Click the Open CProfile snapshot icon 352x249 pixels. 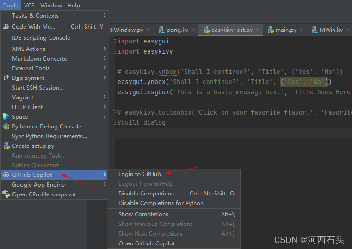coord(6,194)
